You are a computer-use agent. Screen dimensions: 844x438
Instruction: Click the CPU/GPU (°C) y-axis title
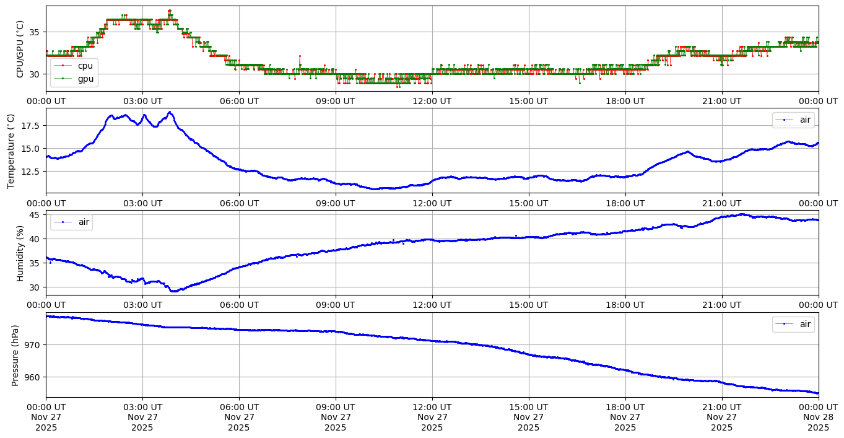[20, 49]
